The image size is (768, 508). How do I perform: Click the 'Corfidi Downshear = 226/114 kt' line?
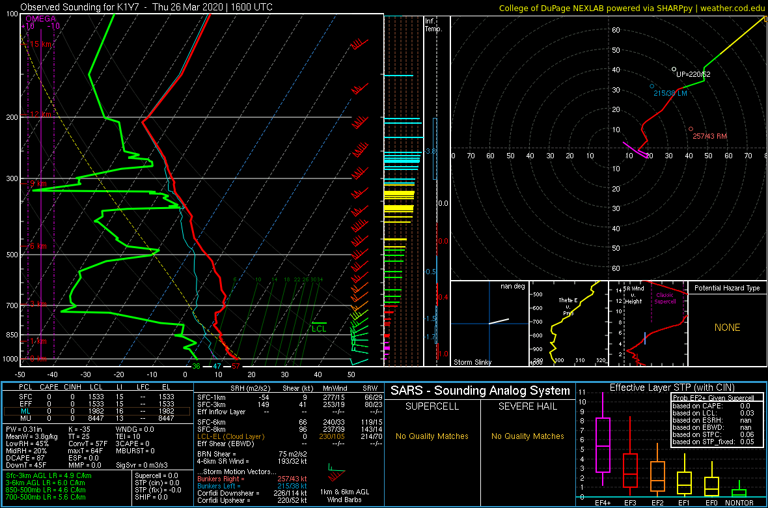pos(252,493)
